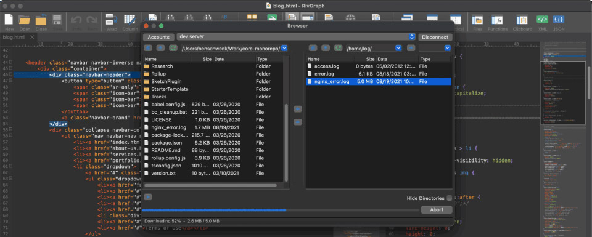Refresh the remote /home/log/ listing
The image size is (592, 237).
(339, 48)
